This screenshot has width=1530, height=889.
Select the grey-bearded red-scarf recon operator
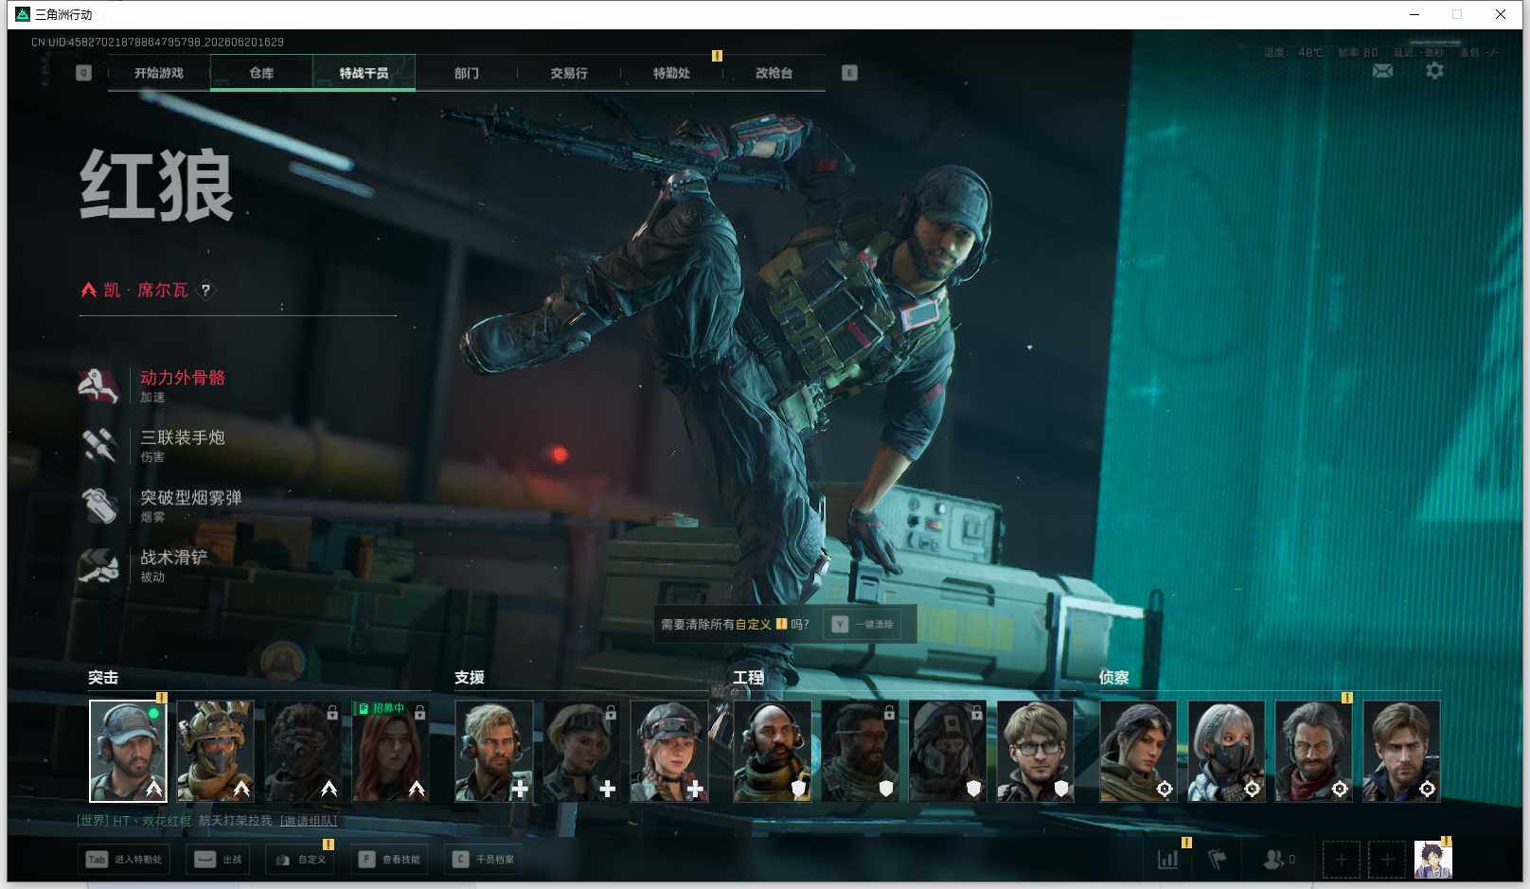point(1313,751)
